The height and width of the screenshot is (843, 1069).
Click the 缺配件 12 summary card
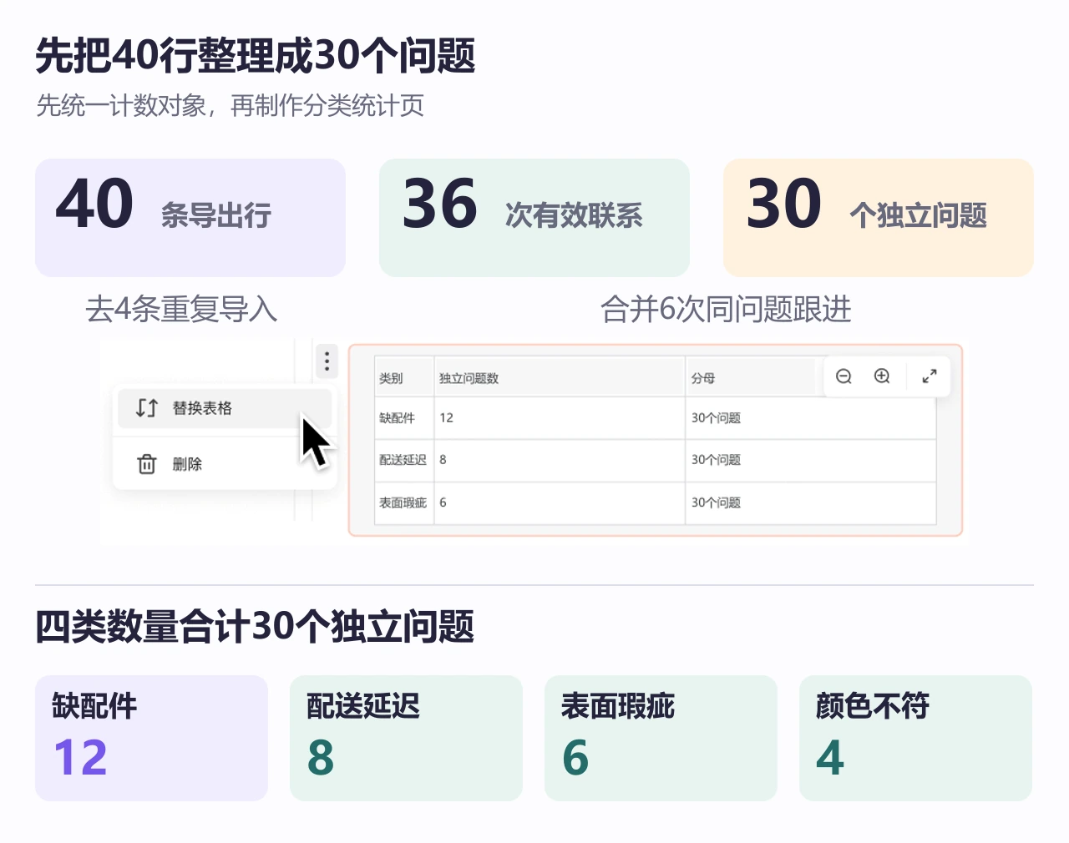pyautogui.click(x=151, y=738)
